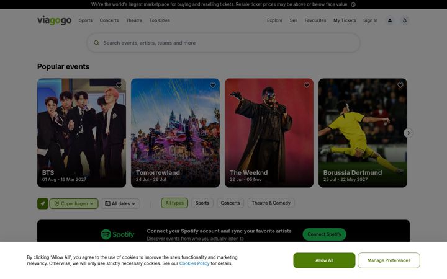
Task: Open the Sports menu
Action: pos(86,20)
